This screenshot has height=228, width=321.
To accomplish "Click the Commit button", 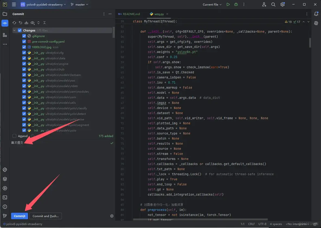I will pos(20,216).
